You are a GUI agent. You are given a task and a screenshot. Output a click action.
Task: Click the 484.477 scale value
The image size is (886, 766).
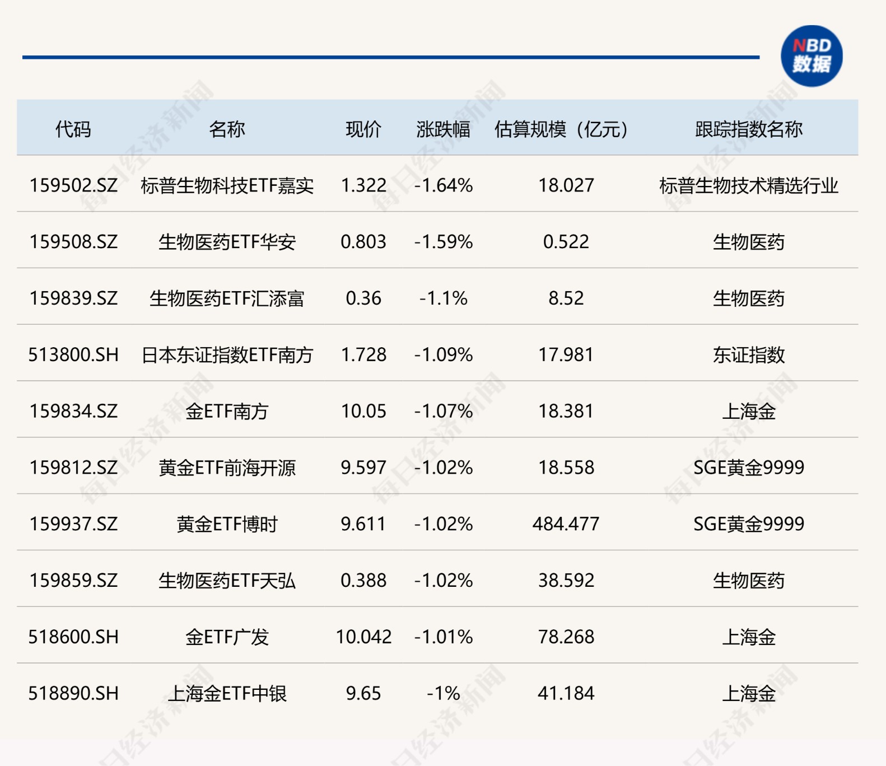click(566, 524)
